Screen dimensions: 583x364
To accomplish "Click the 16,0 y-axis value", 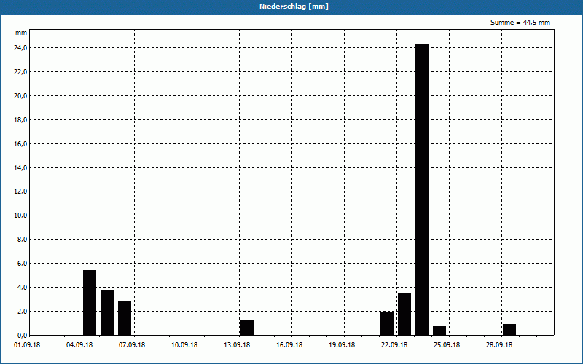I will [20, 143].
